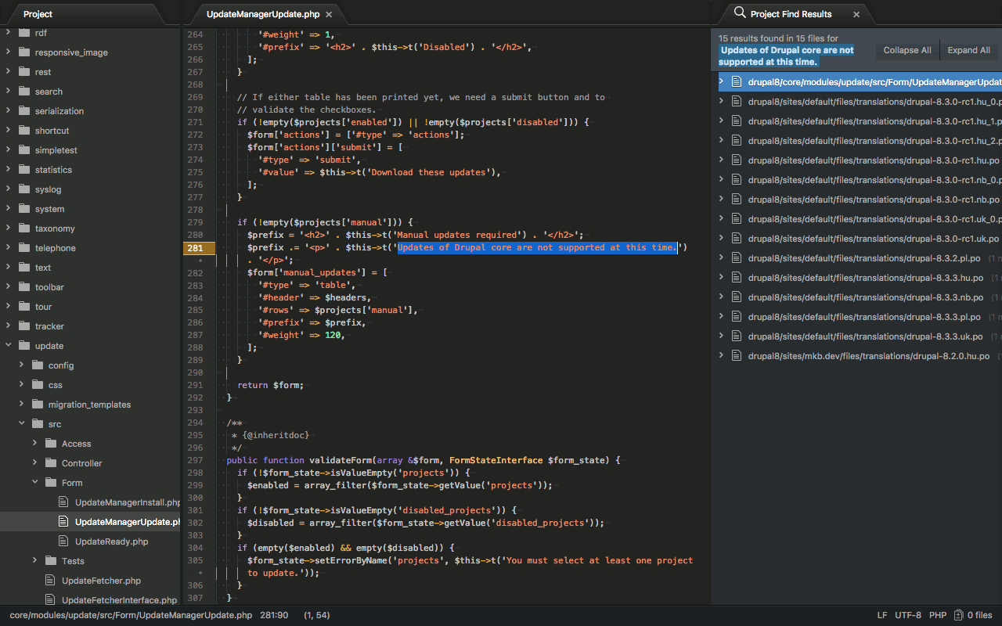Click the Collapse All button
This screenshot has width=1002, height=626.
[907, 50]
